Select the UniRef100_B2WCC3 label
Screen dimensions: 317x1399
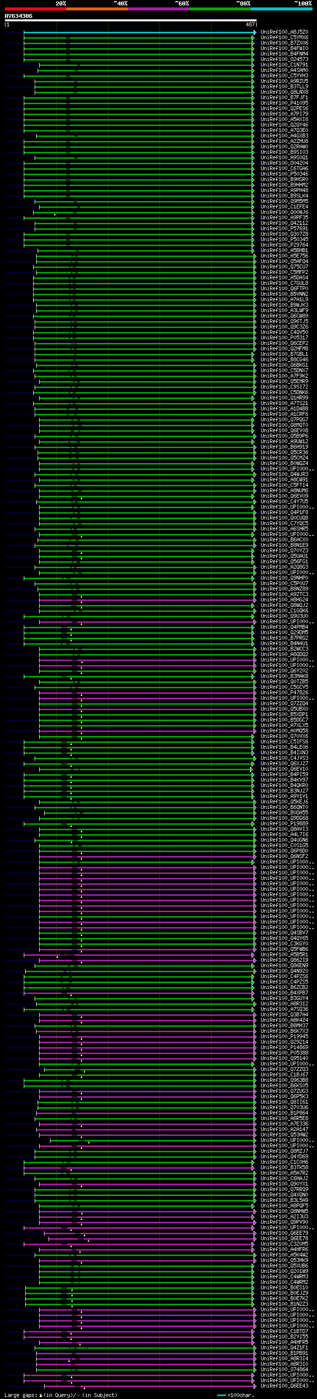pos(284,649)
